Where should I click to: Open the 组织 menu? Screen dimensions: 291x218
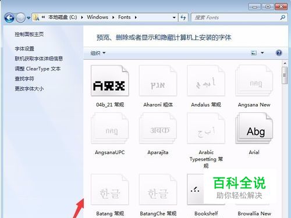(x=98, y=53)
